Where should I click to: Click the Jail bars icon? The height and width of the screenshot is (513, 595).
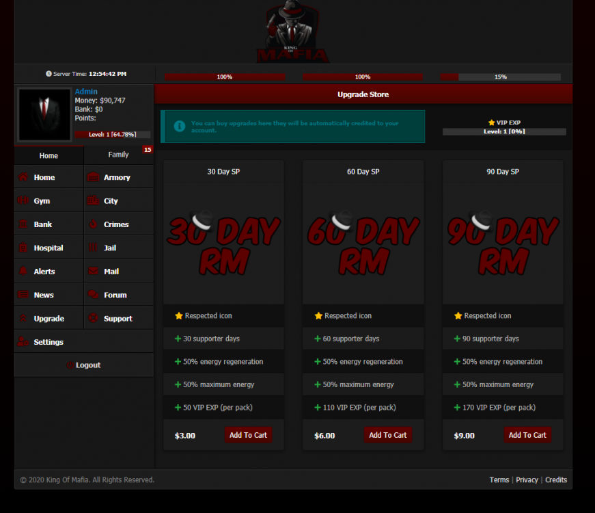click(93, 248)
